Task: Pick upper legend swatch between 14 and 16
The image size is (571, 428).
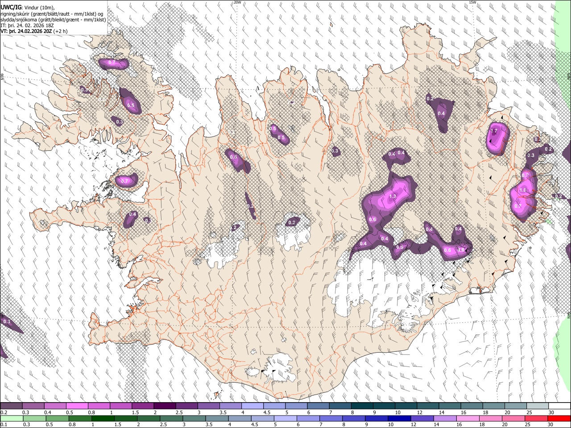Action: click(x=450, y=406)
